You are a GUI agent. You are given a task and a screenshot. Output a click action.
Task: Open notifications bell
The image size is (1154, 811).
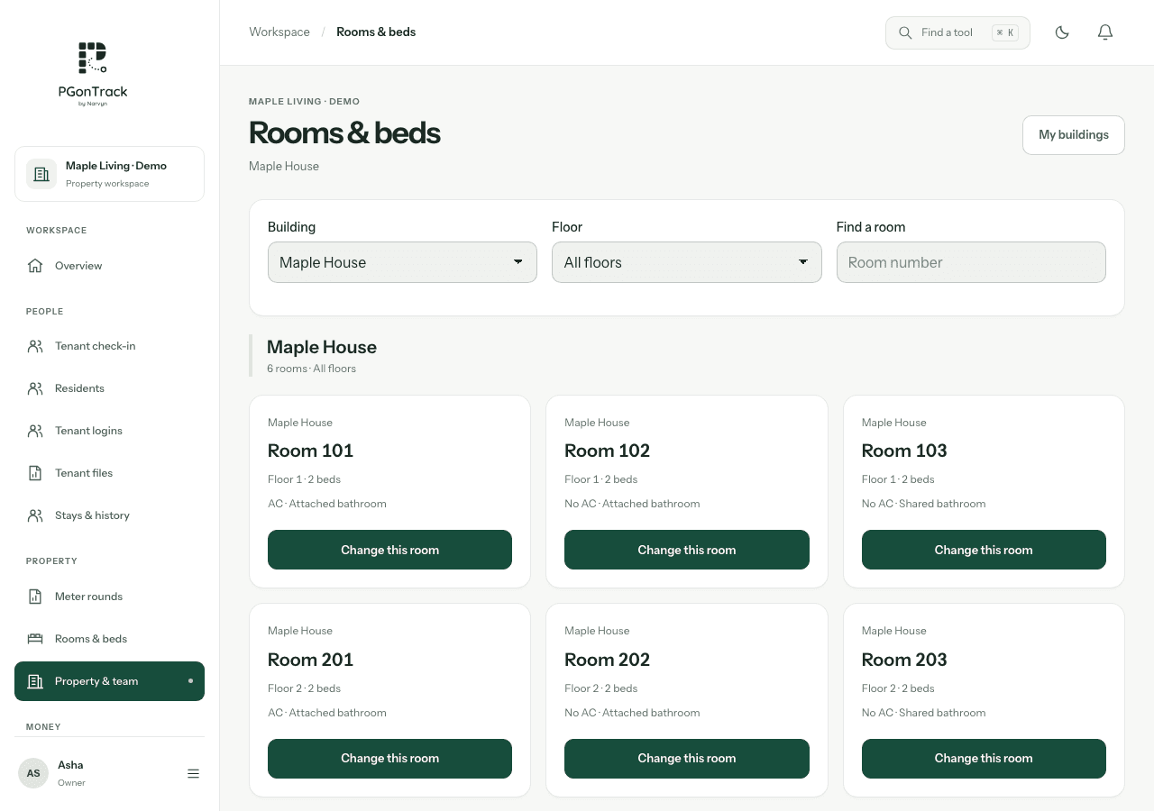pyautogui.click(x=1105, y=32)
